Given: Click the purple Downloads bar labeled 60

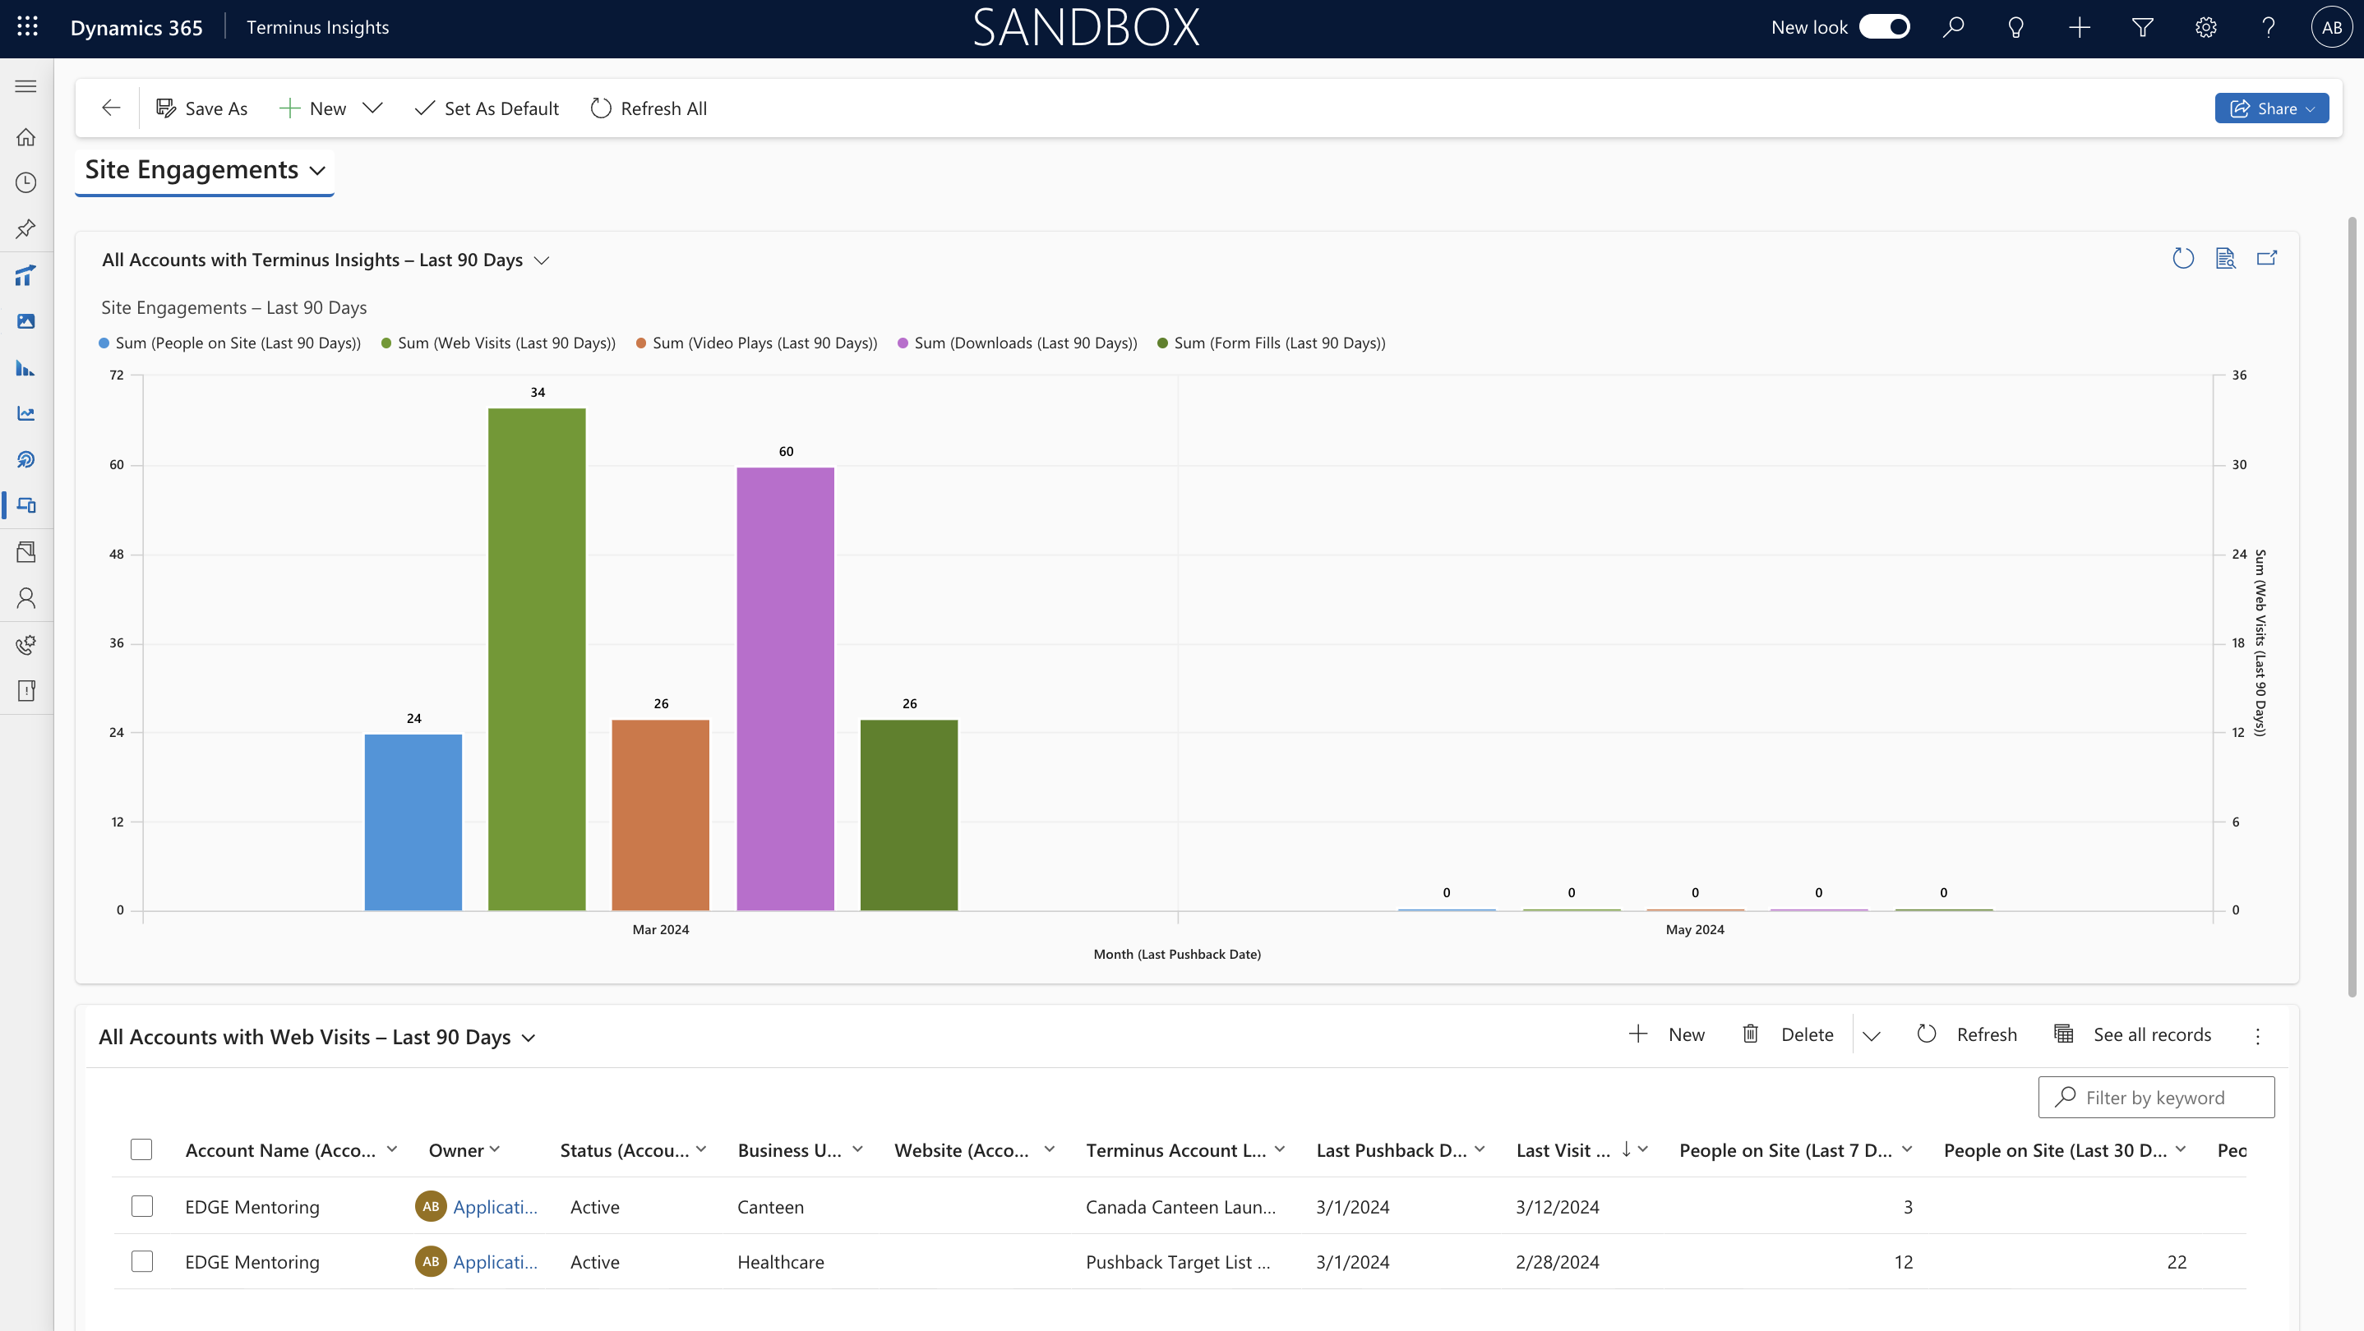Looking at the screenshot, I should coord(786,689).
